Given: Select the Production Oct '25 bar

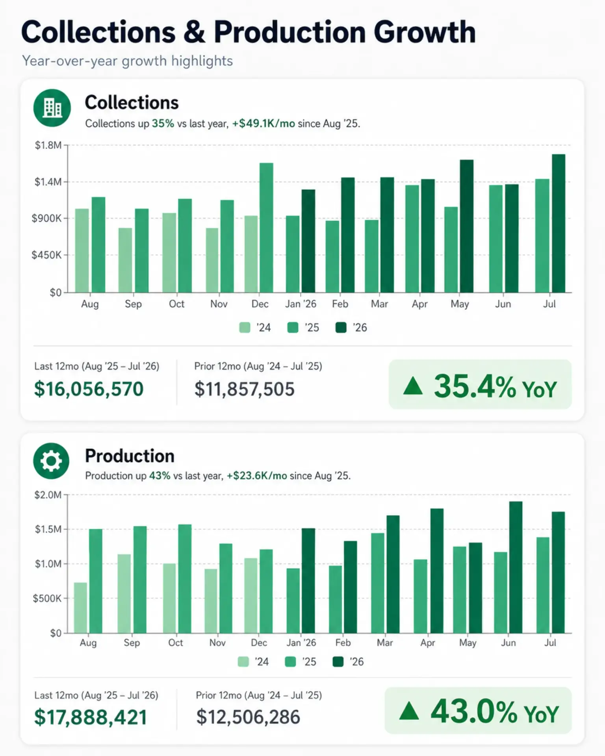Looking at the screenshot, I should [x=185, y=579].
